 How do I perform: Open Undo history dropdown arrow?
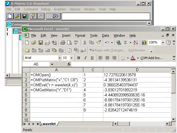112,43
